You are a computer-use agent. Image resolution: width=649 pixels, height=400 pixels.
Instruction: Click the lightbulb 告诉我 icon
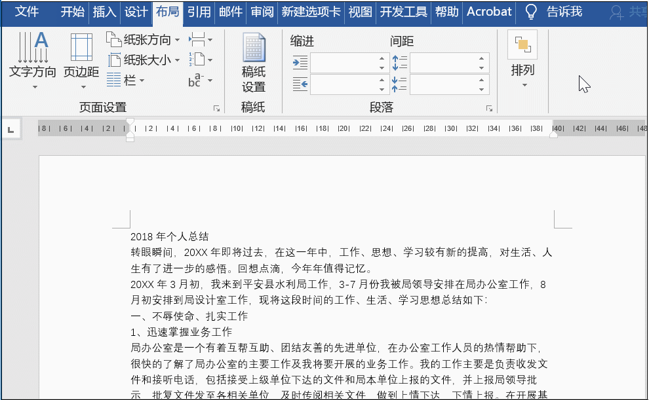tap(532, 12)
